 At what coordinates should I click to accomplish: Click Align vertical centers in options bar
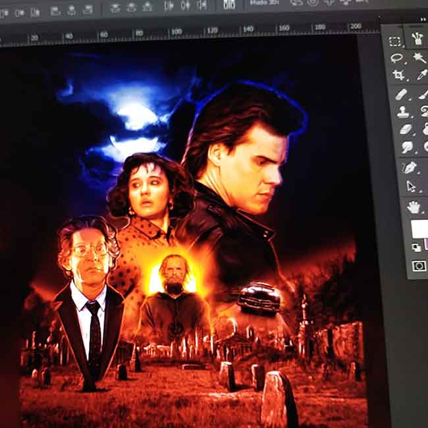coord(19,13)
